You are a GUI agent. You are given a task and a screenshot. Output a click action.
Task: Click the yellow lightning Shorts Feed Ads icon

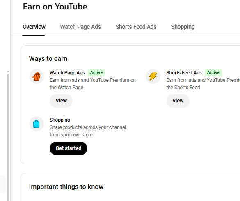click(153, 76)
